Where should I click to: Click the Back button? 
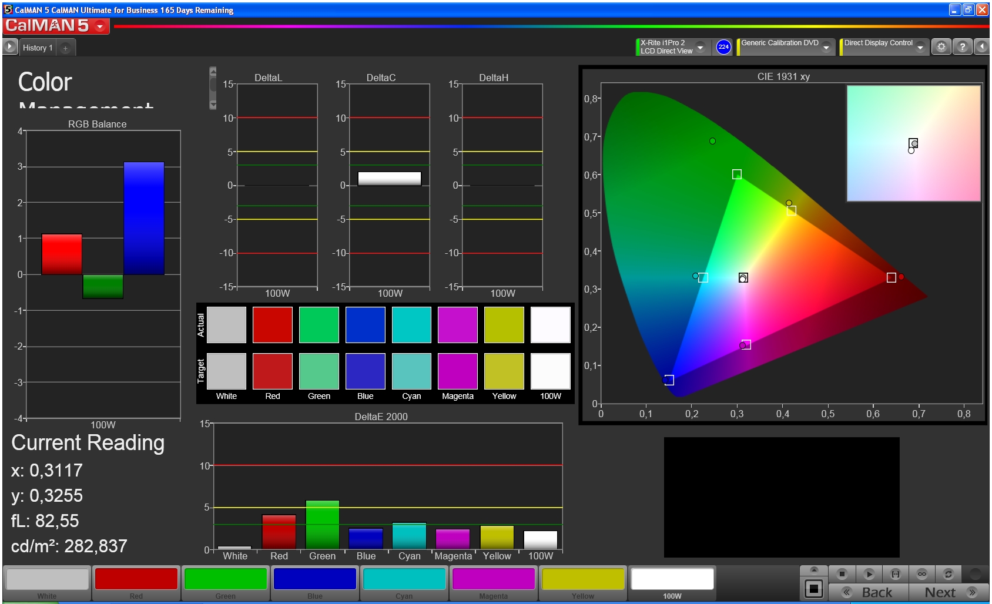(869, 592)
